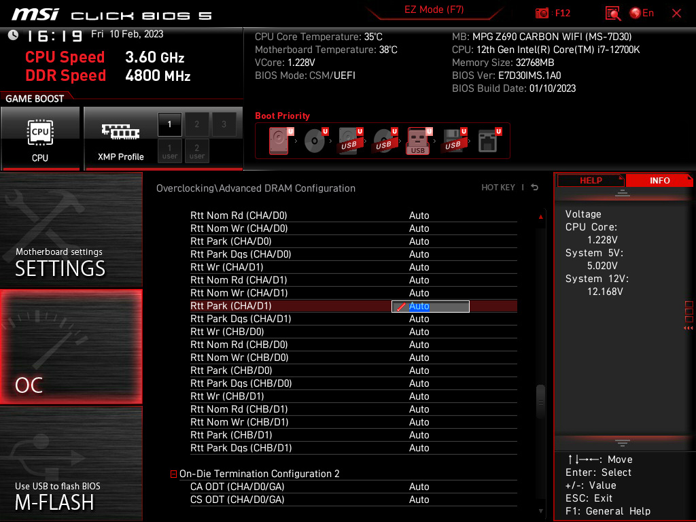
Task: Open the Rtt Park (CHA/D1) Auto value field
Action: (430, 307)
